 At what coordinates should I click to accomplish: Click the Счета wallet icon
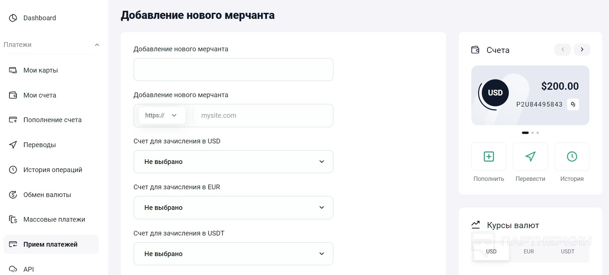475,50
